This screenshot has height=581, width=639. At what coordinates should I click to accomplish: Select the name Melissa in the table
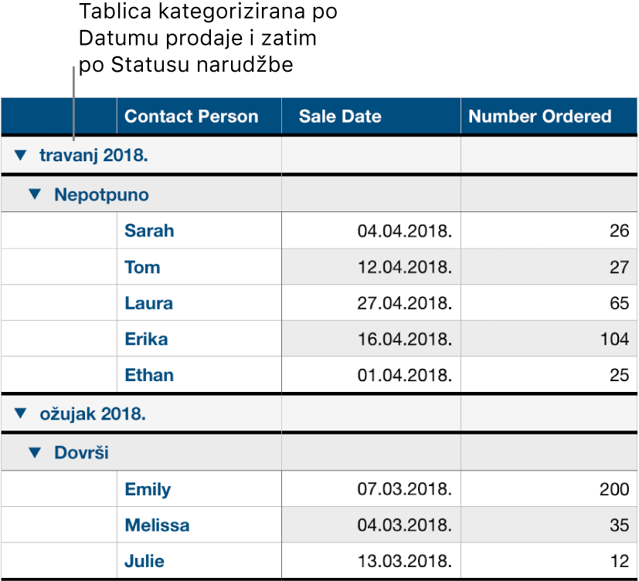point(157,525)
